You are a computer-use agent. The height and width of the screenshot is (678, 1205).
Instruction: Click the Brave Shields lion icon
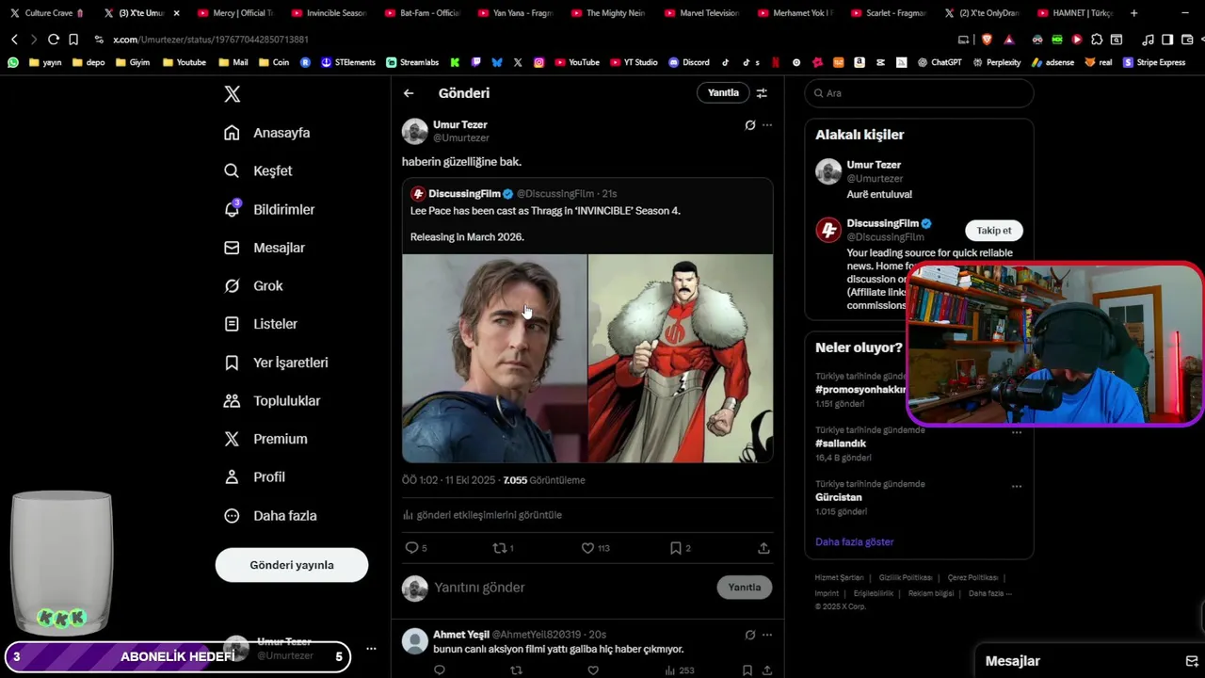click(x=987, y=40)
